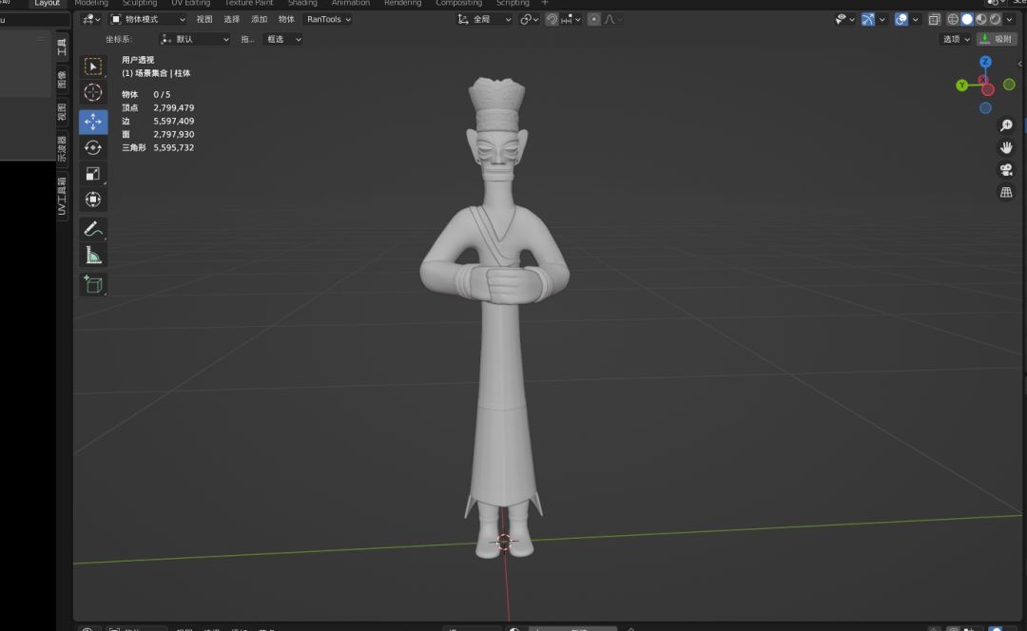Select the Annotate pencil tool

pyautogui.click(x=93, y=229)
